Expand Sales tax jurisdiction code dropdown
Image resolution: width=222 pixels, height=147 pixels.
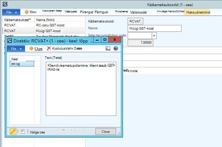tap(154, 36)
